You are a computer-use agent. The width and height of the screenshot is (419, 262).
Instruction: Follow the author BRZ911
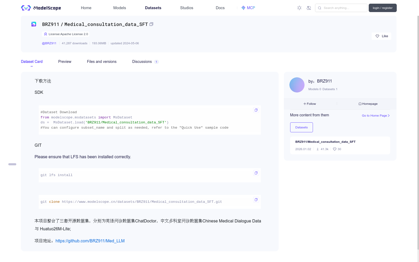(310, 104)
